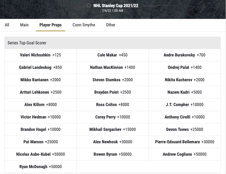Switch to the Conn Smythe tab

(84, 25)
